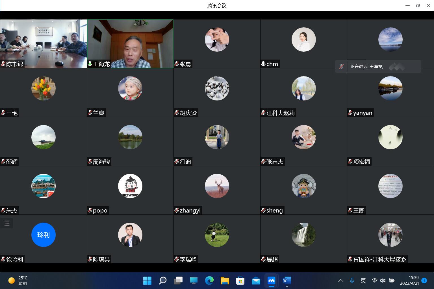434x289 pixels.
Task: Open the clock and date flyout
Action: coord(409,280)
